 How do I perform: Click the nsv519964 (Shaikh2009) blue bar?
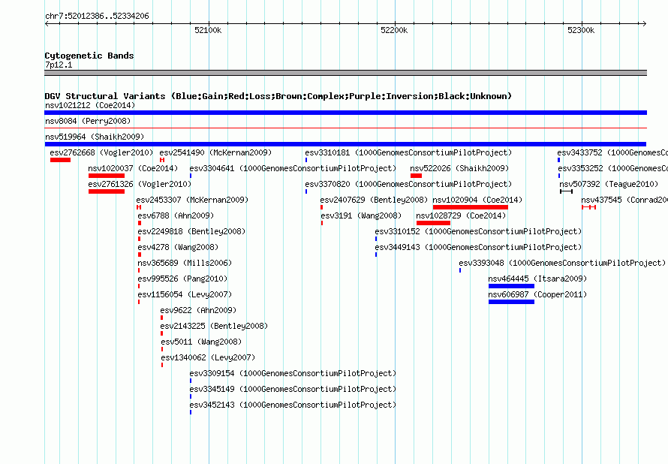(345, 144)
